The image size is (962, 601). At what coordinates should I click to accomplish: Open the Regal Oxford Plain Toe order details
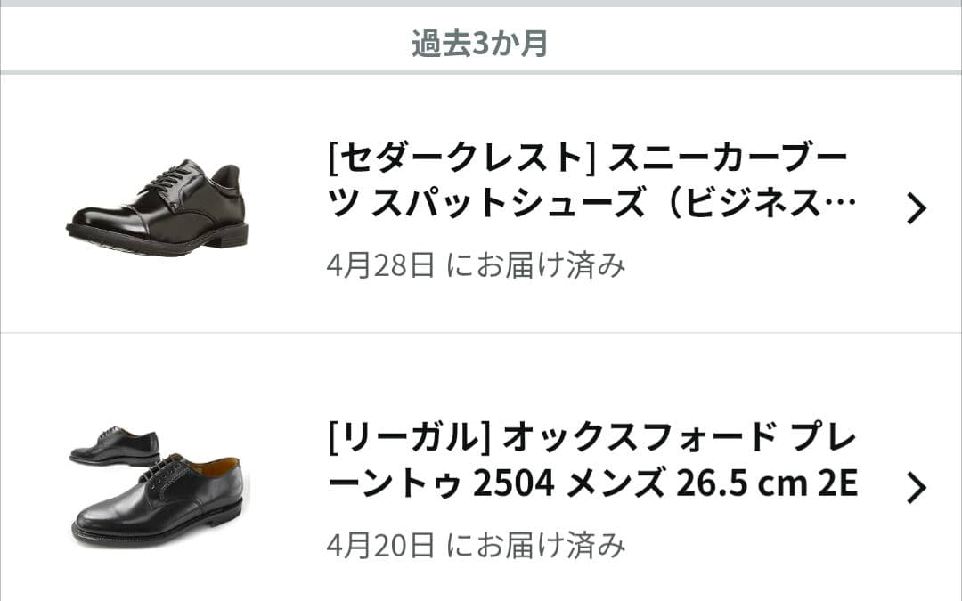click(x=588, y=459)
